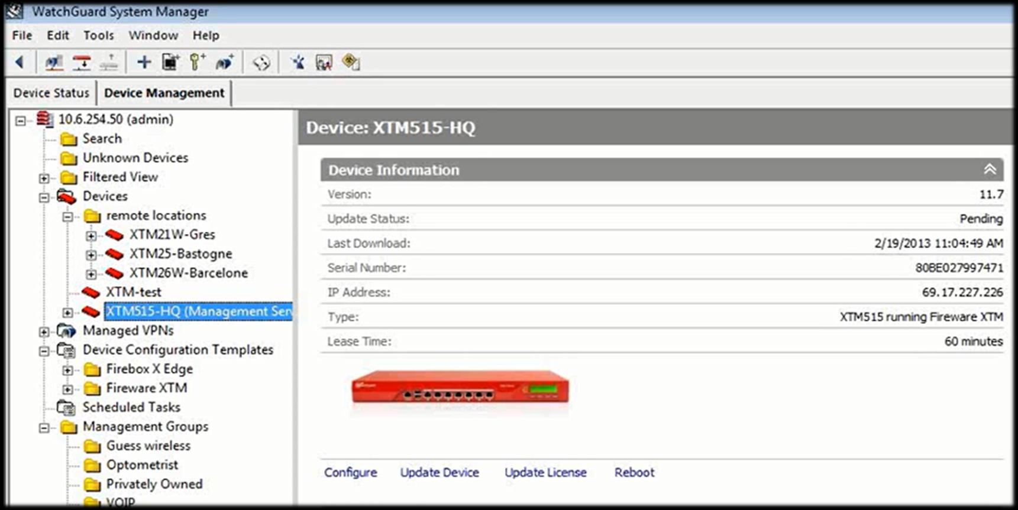Viewport: 1018px width, 510px height.
Task: Click the yellow diamond sign toolbar icon
Action: (351, 62)
